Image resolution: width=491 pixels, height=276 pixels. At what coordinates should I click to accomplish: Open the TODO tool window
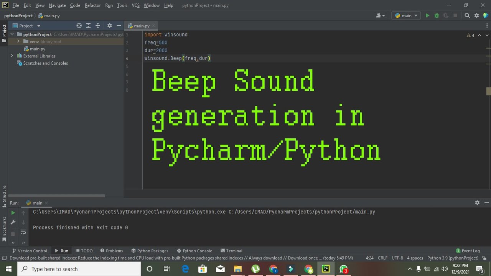[84, 251]
